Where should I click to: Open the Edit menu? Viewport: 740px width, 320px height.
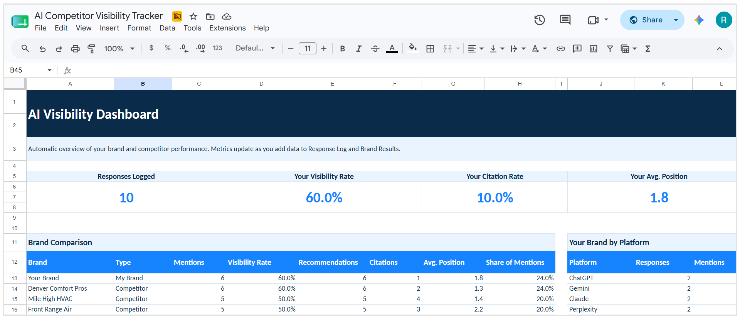click(61, 28)
